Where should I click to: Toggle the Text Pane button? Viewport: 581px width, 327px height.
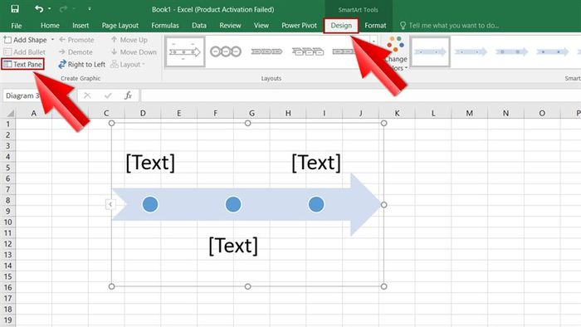pos(22,64)
